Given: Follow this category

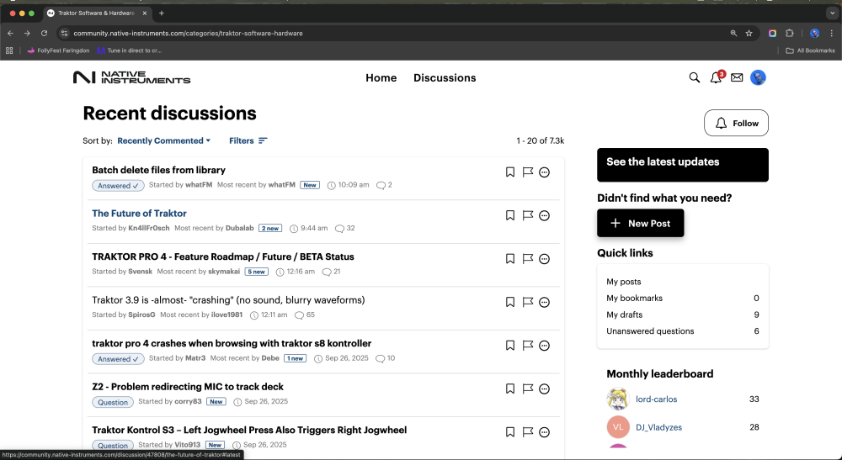Looking at the screenshot, I should point(736,124).
